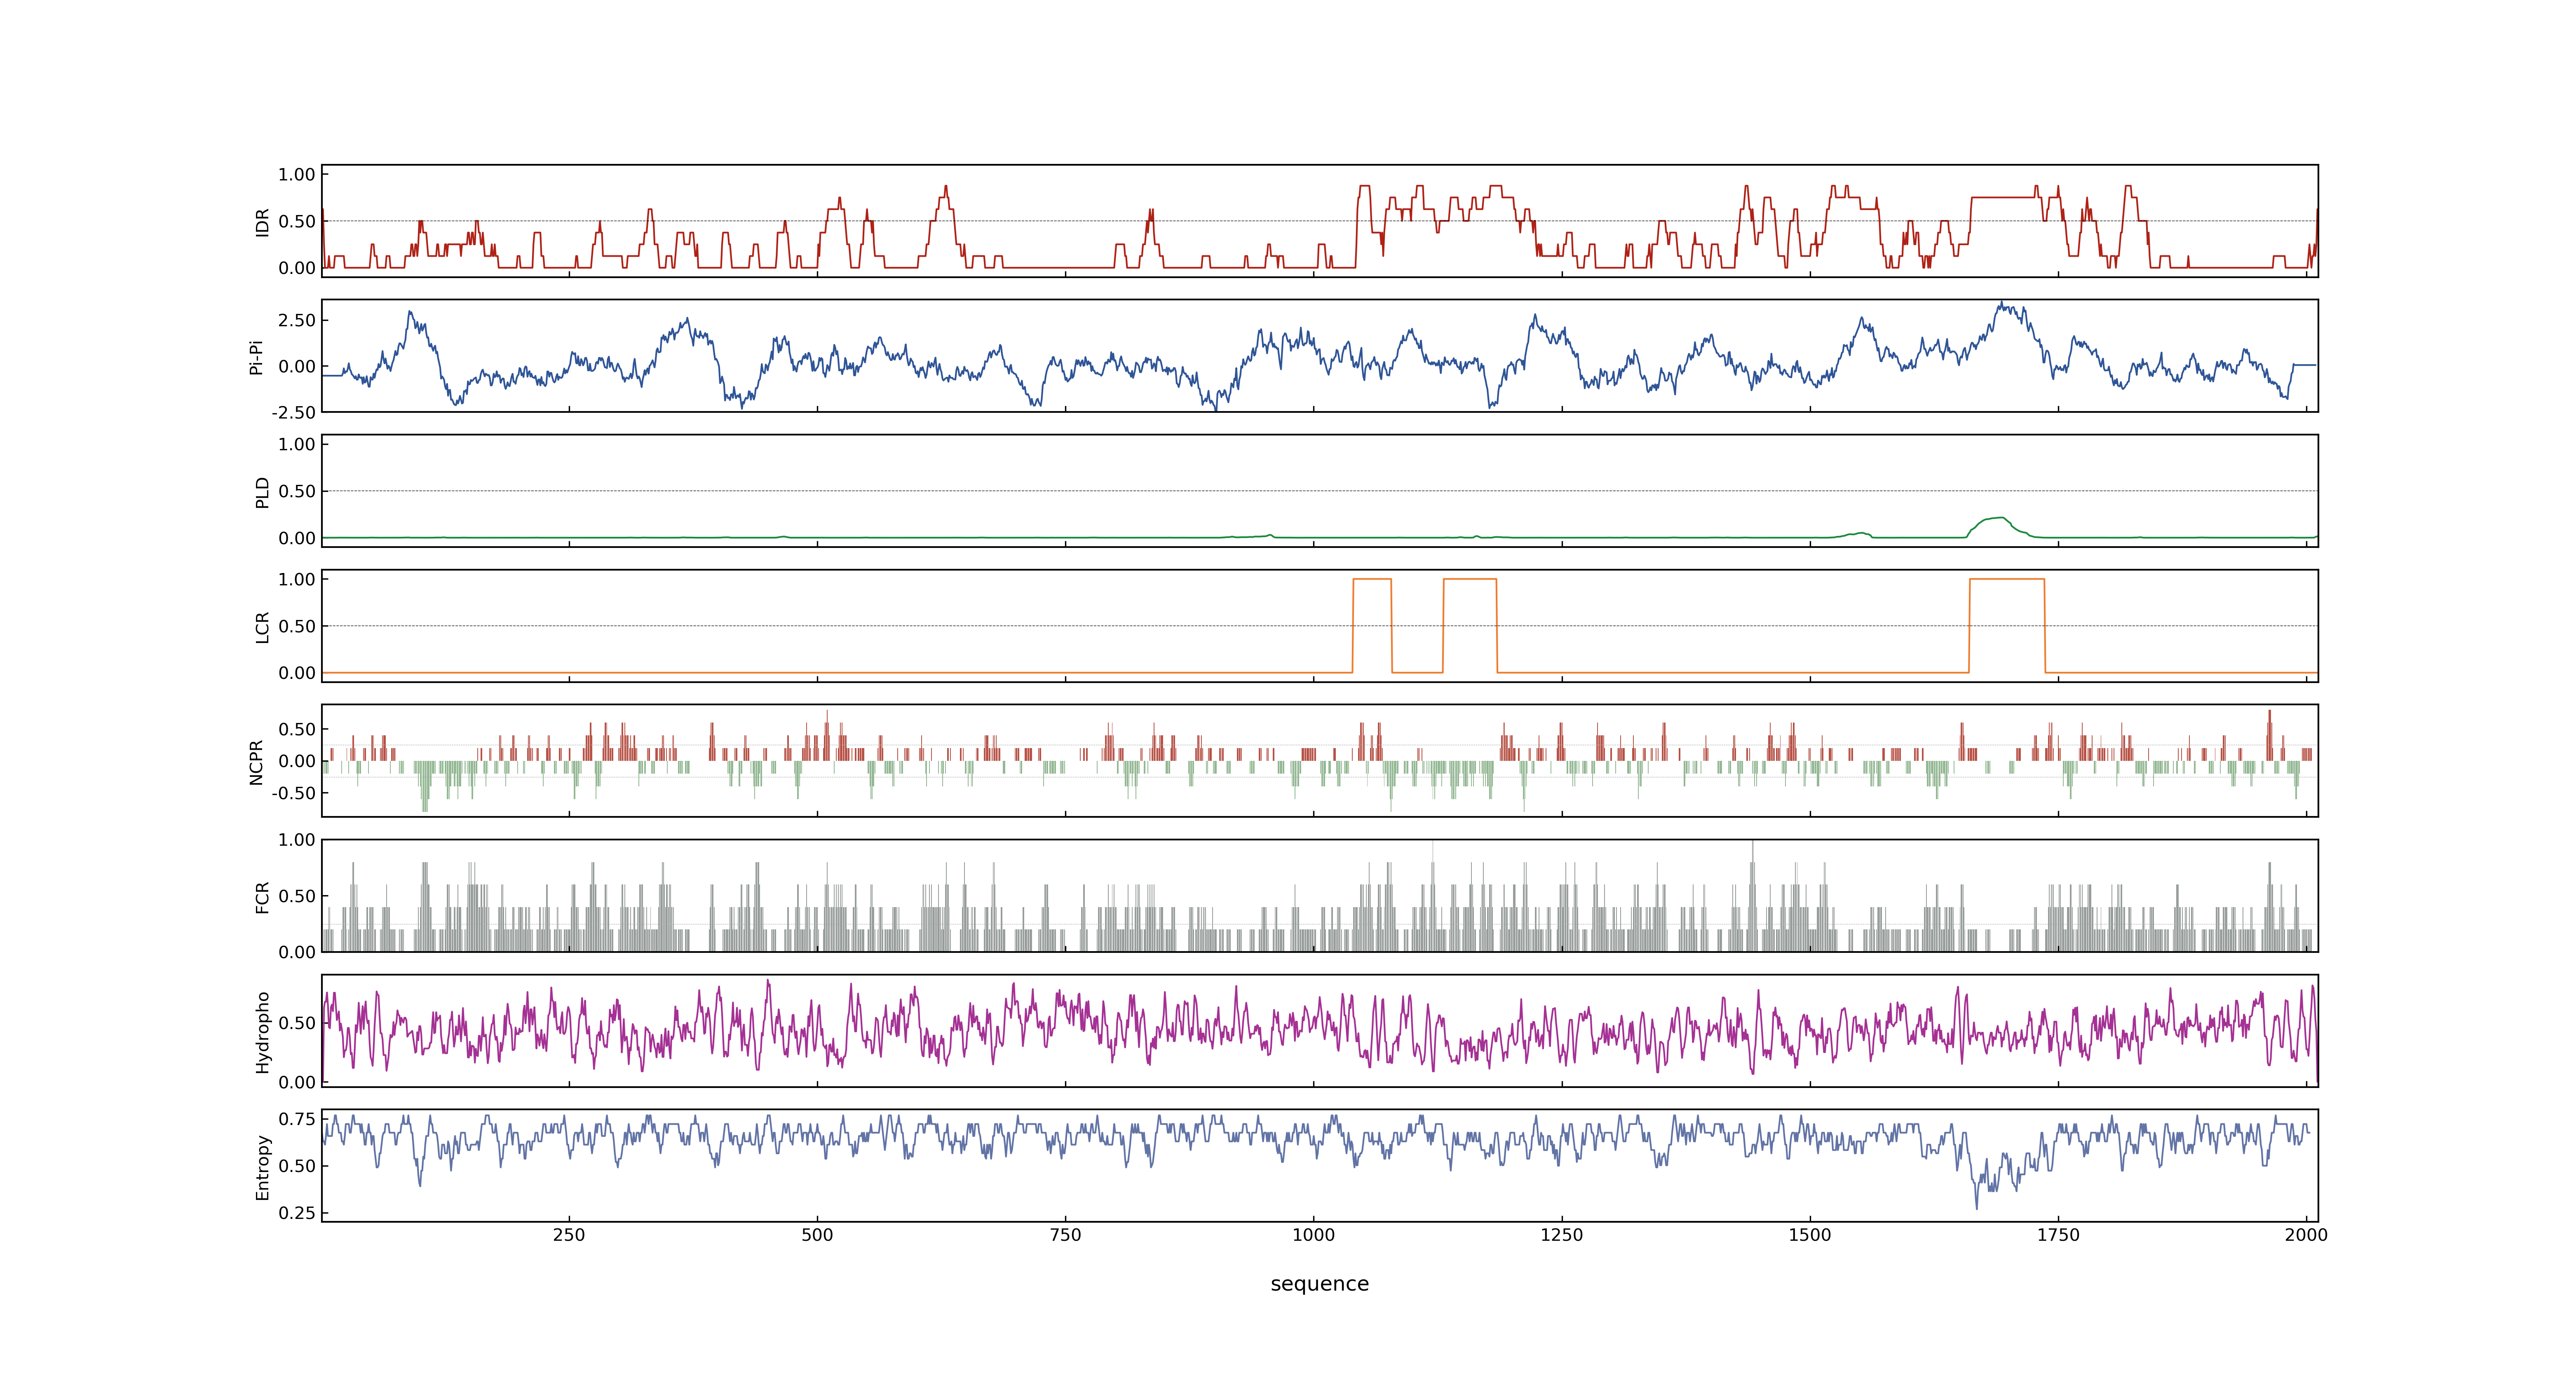Click the 0.25 tick on Entropy axis

[297, 1213]
